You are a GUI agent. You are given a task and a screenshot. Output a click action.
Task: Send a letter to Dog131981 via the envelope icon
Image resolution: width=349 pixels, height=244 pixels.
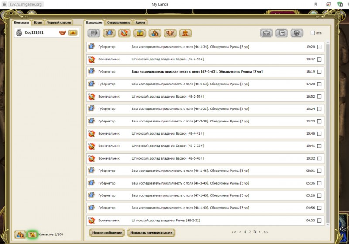(x=73, y=33)
